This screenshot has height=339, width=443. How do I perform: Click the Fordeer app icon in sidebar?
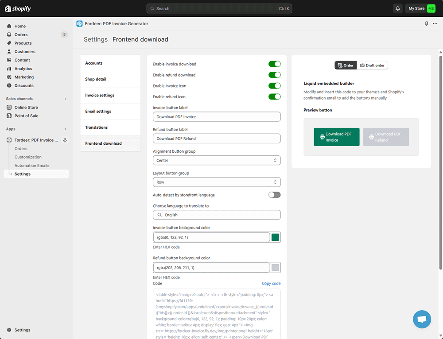pos(9,140)
